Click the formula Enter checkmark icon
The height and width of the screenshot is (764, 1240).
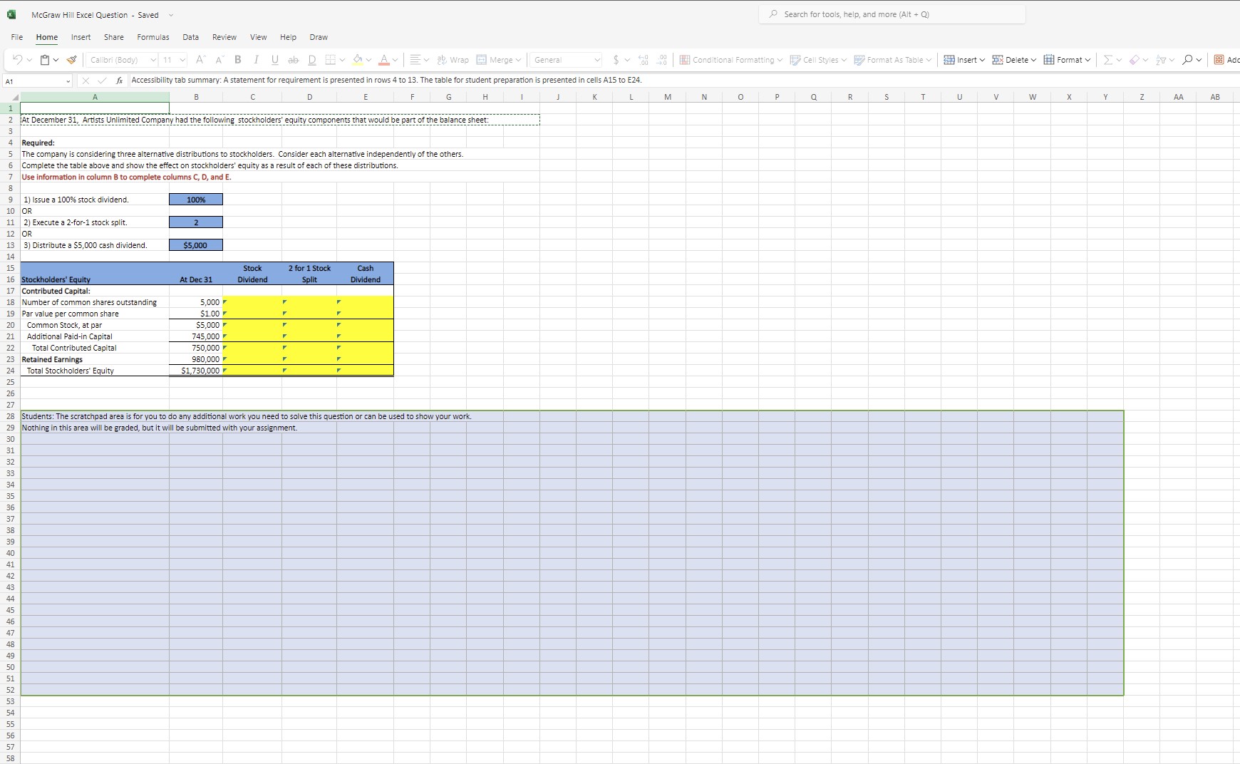103,81
